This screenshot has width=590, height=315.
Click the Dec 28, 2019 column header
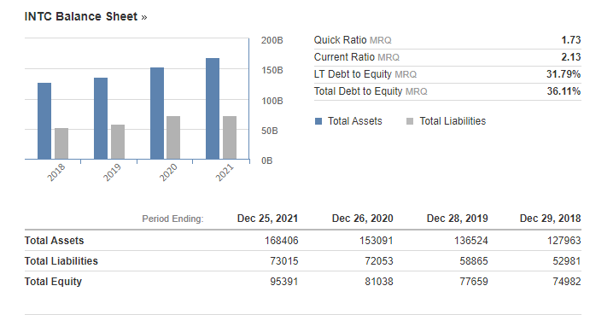[x=457, y=219]
